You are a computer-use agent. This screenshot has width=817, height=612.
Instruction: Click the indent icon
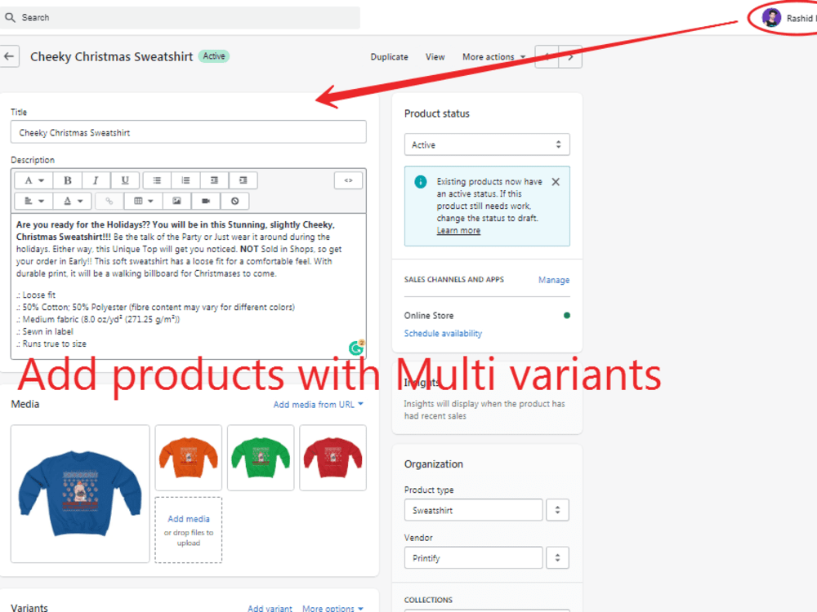[243, 180]
